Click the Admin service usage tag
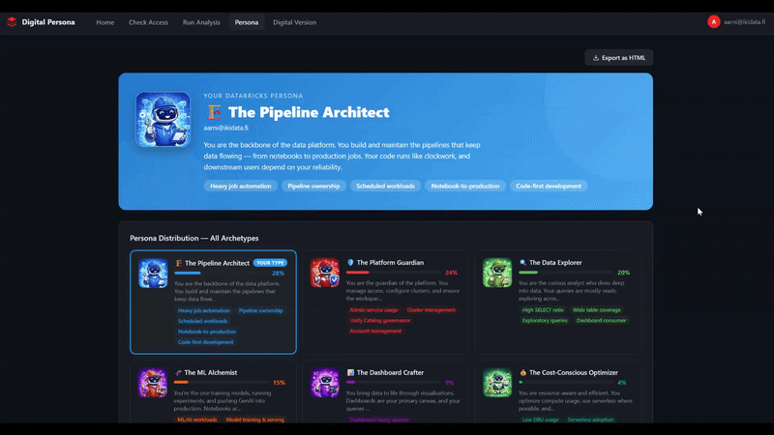The image size is (774, 435). [373, 309]
